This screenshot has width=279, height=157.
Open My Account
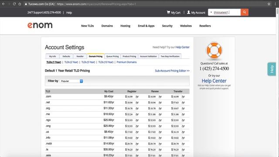[x=196, y=13]
